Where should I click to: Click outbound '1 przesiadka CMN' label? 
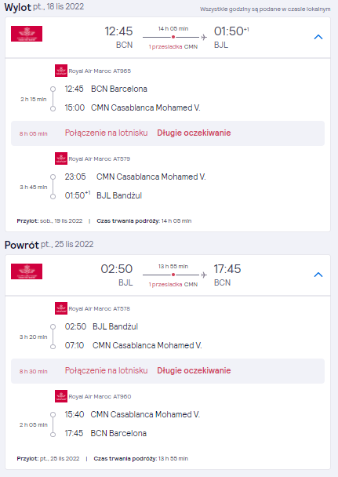click(173, 47)
